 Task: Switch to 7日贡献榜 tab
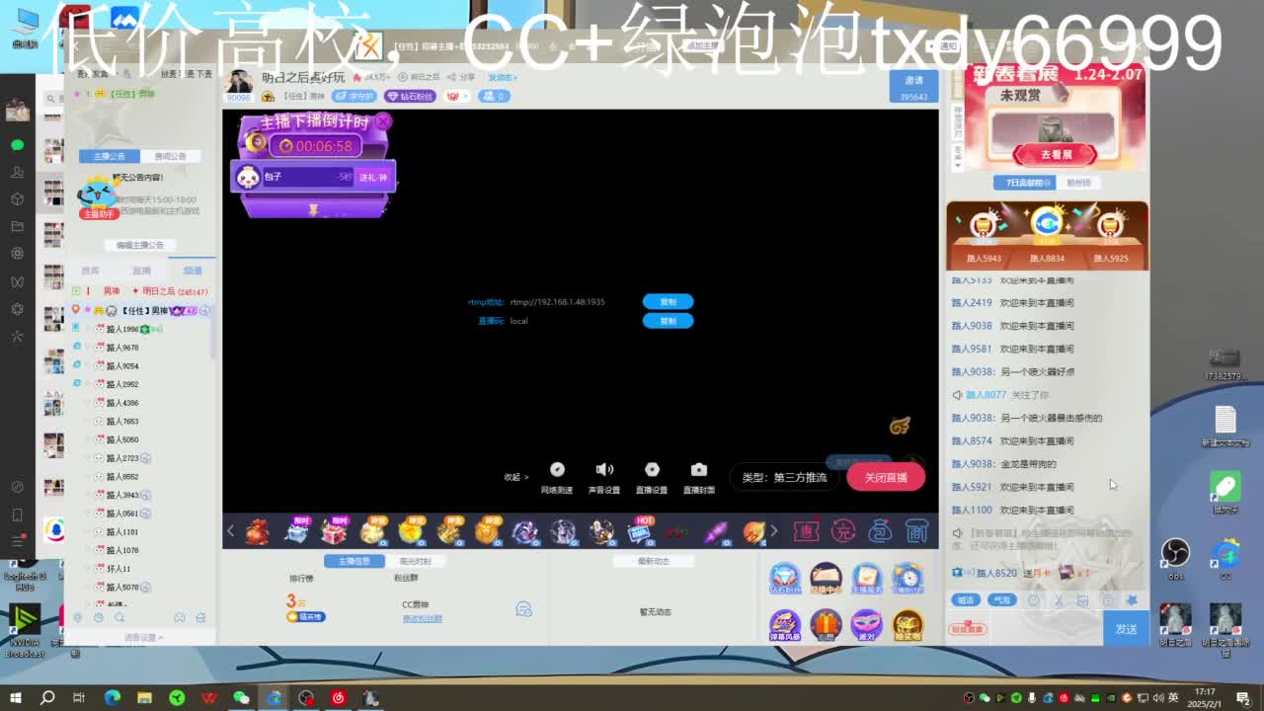pos(1026,183)
